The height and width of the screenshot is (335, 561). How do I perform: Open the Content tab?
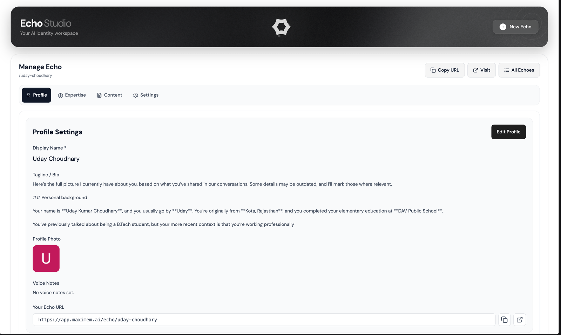[x=109, y=95]
